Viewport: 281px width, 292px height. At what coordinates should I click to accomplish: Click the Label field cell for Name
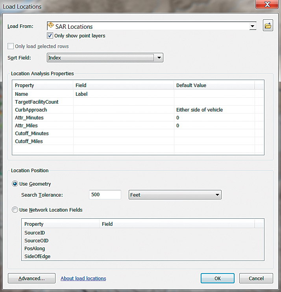tap(124, 94)
